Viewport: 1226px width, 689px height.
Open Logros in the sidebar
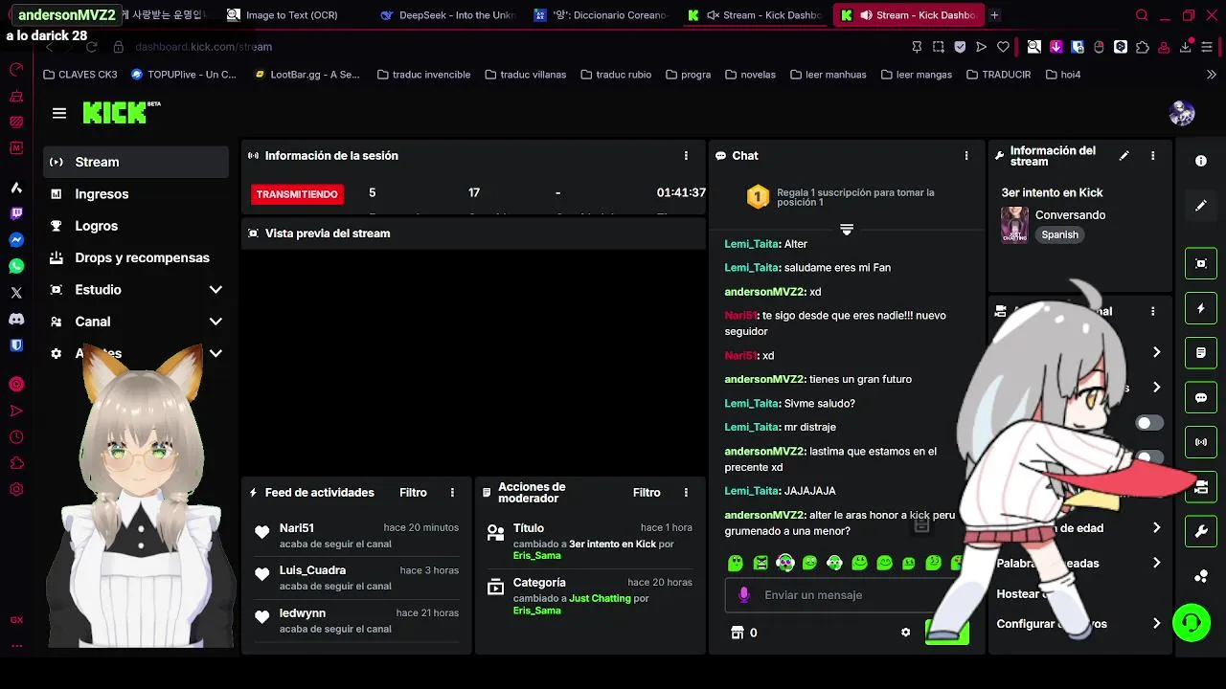pos(136,226)
